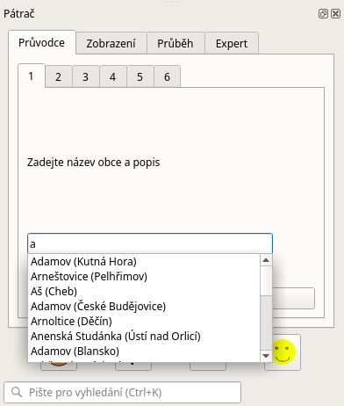Screen dimensions: 344x406
Task: Switch to the Zobrazení tab
Action: pyautogui.click(x=111, y=43)
